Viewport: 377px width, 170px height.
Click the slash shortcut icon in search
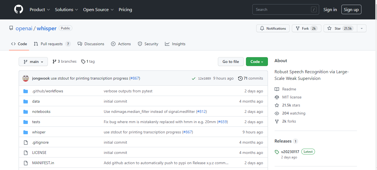click(x=314, y=9)
